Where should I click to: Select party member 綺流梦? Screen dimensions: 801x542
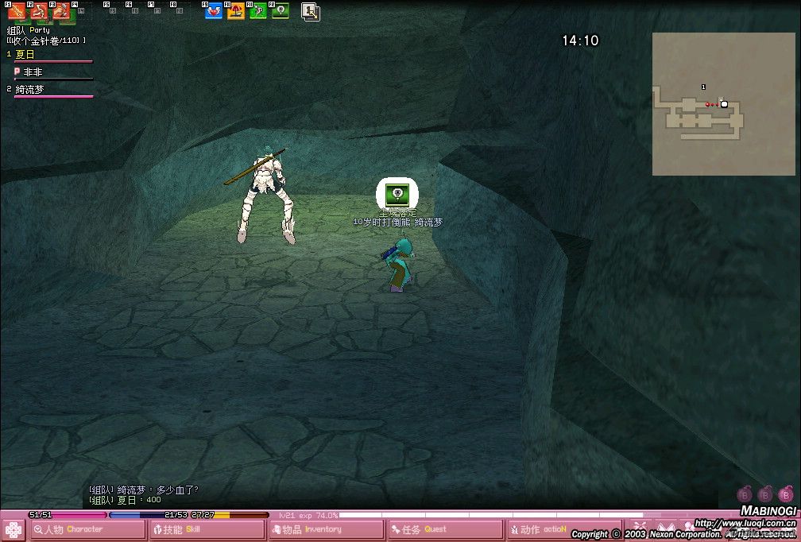pos(29,89)
